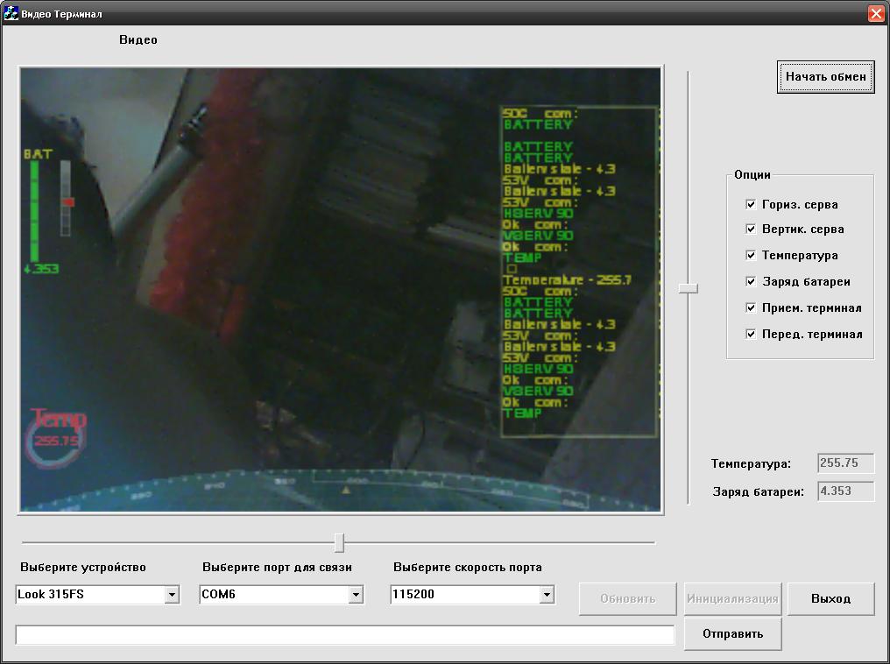Focus the command text field beside Отправить

344,634
